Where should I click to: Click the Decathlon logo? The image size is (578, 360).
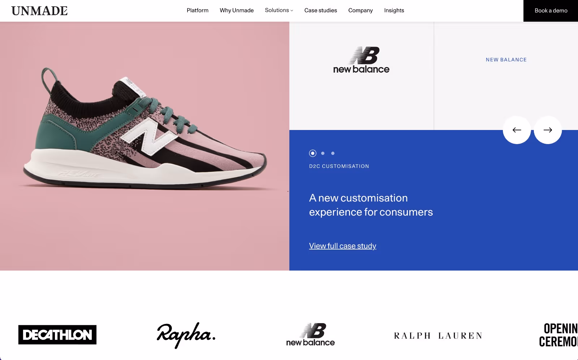click(57, 335)
